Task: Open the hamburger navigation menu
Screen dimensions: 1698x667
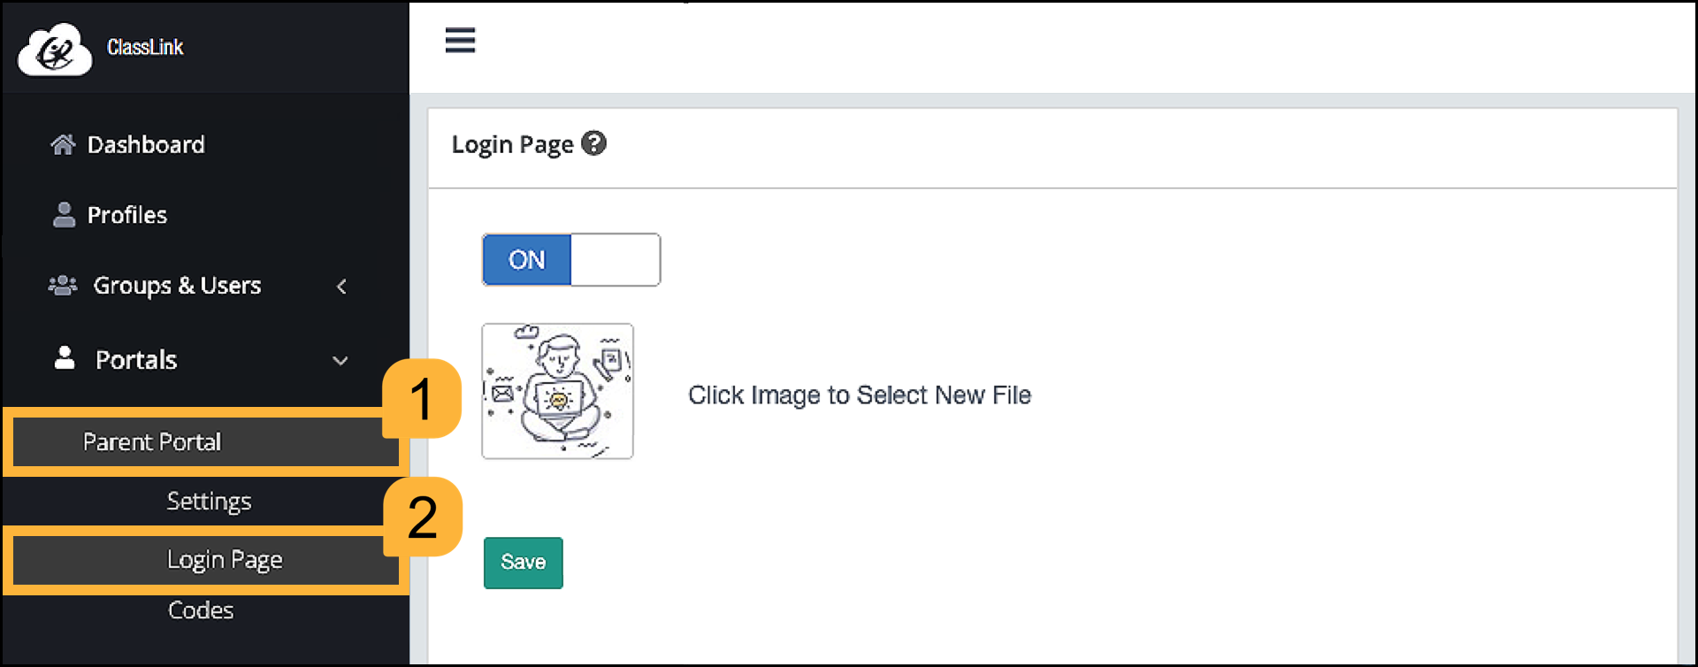Action: point(460,41)
